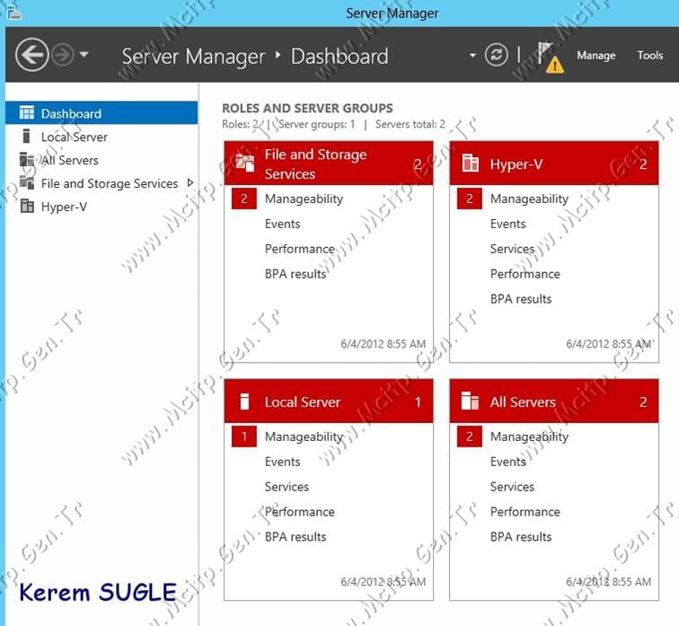Click the 'Servers total: 2' text

(x=410, y=124)
